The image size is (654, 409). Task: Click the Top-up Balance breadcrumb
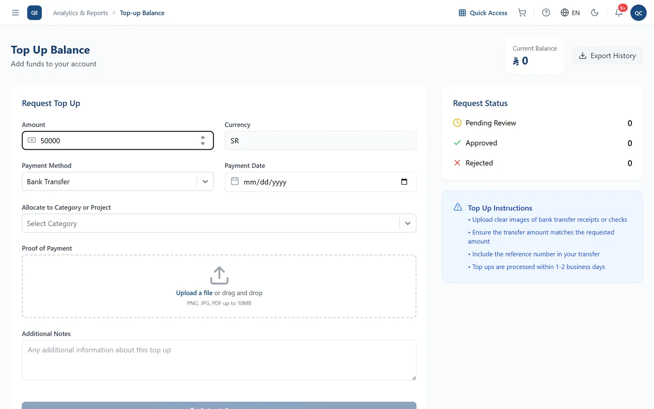click(x=142, y=13)
